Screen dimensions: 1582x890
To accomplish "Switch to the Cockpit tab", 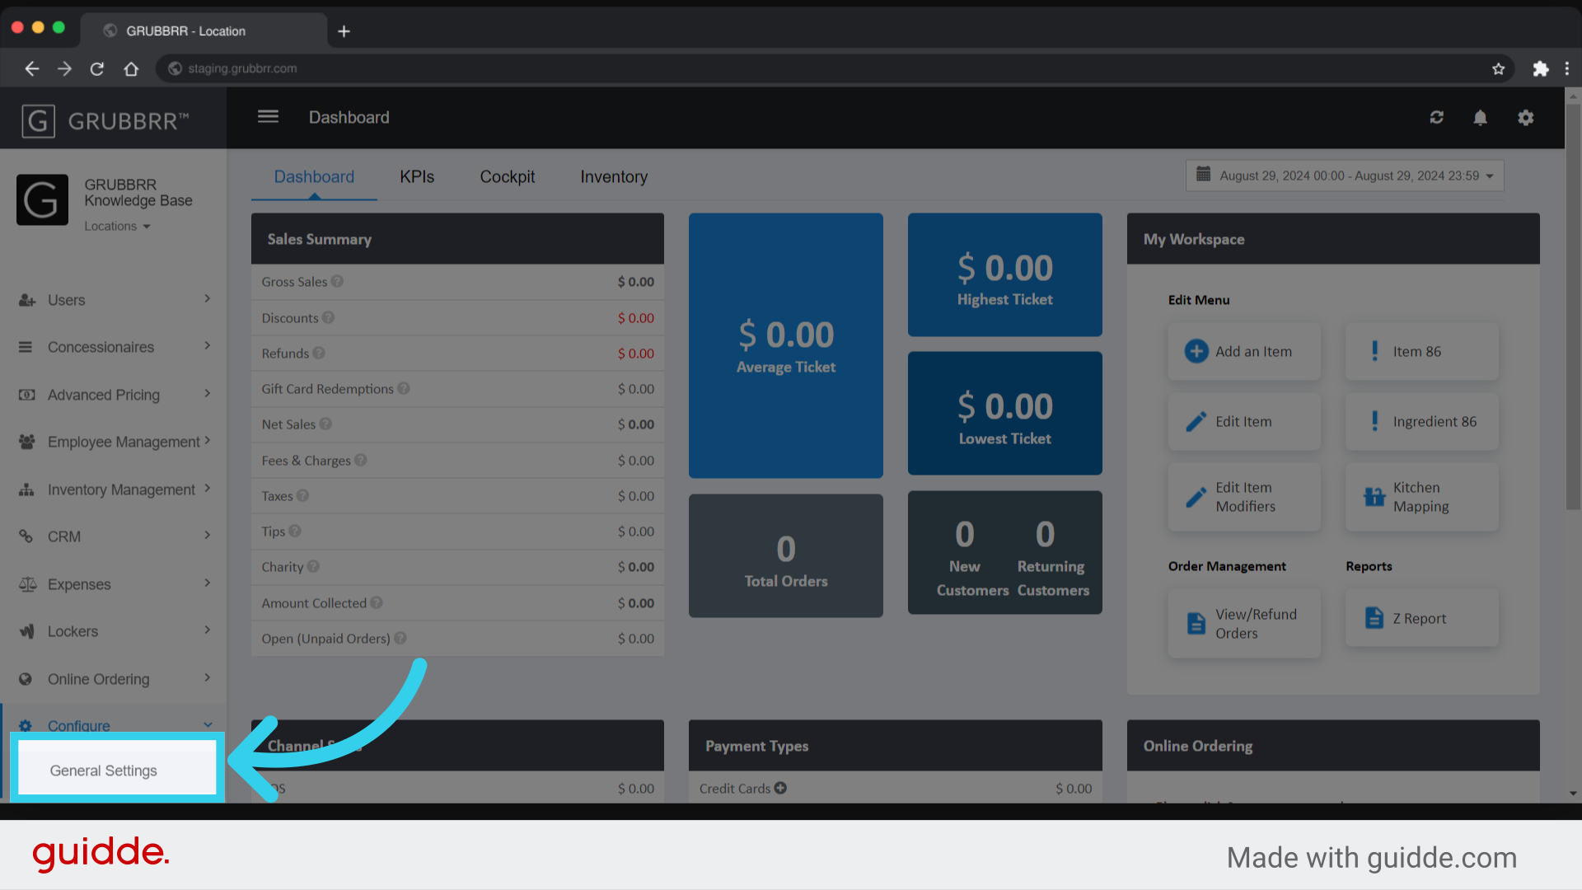I will 508,176.
